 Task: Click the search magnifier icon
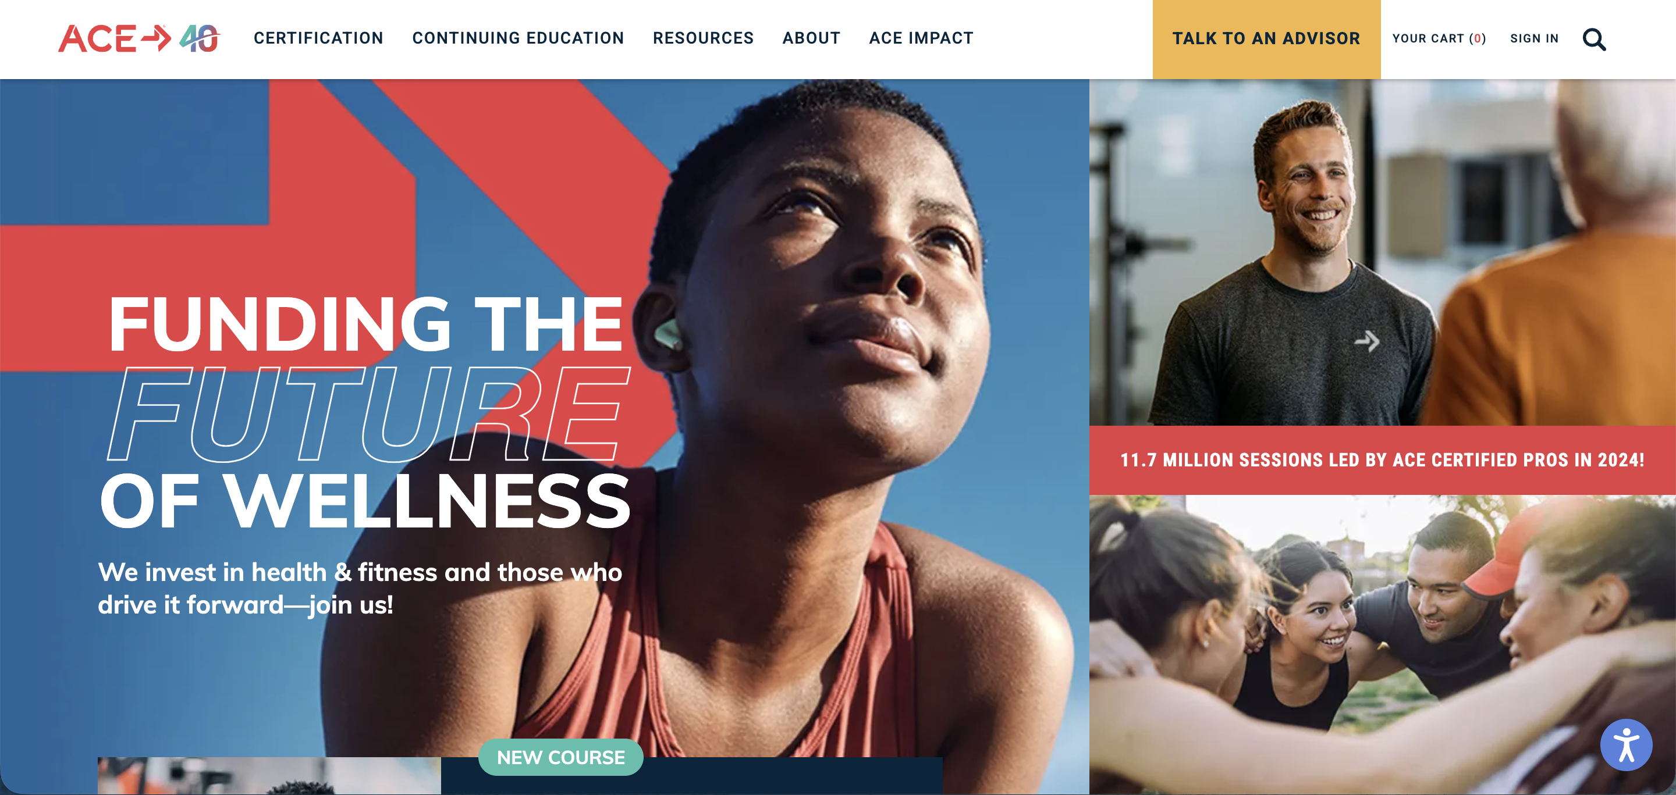pos(1593,39)
